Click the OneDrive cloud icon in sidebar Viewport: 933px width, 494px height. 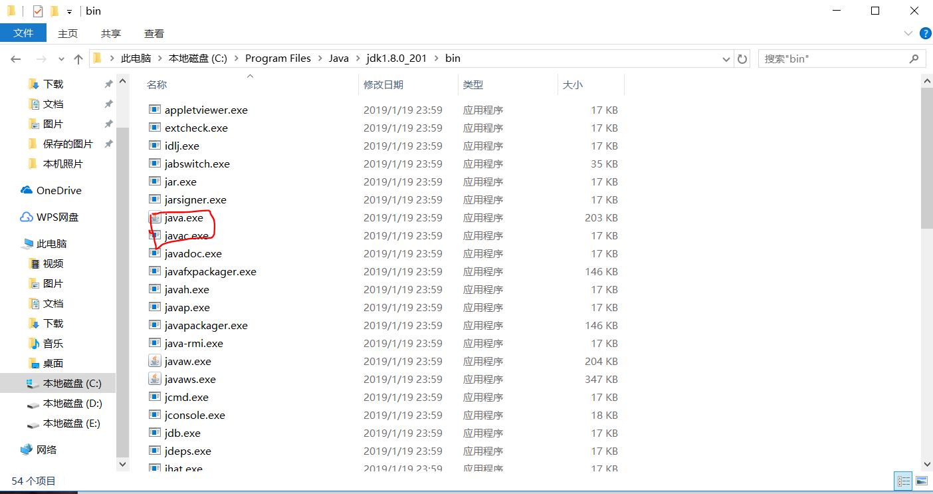pos(27,190)
